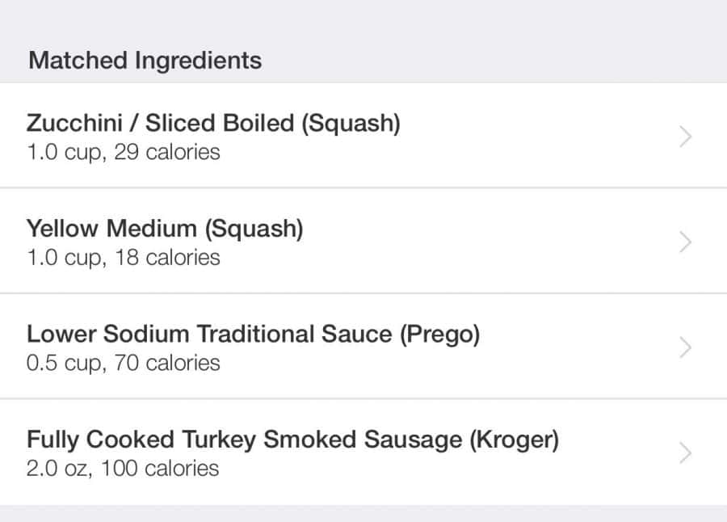Click the Matched Ingredients section header
Image resolution: width=727 pixels, height=522 pixels.
[x=145, y=61]
